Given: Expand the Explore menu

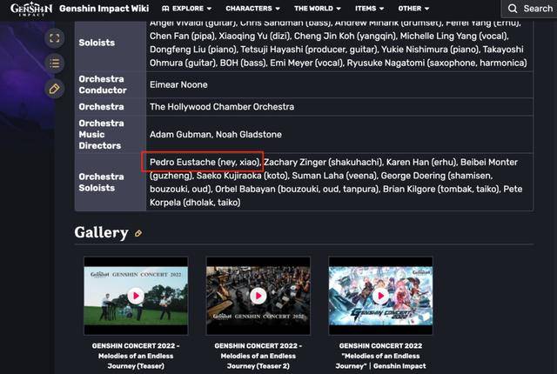Looking at the screenshot, I should (186, 9).
